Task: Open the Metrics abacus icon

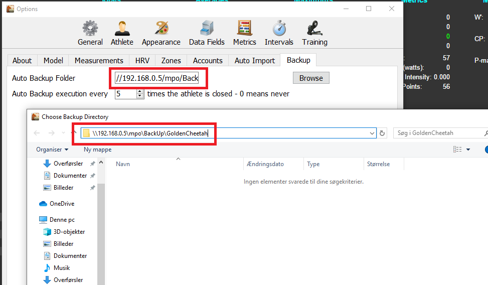Action: coord(245,28)
